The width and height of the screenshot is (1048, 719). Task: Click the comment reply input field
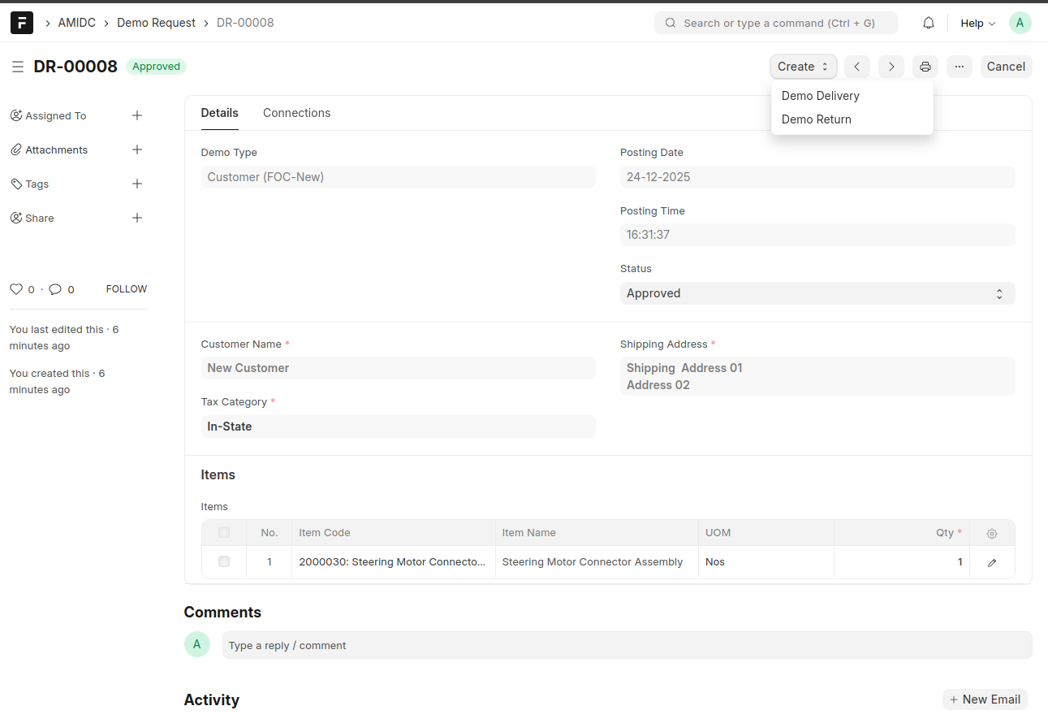626,645
